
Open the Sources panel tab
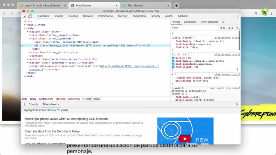tap(73, 16)
